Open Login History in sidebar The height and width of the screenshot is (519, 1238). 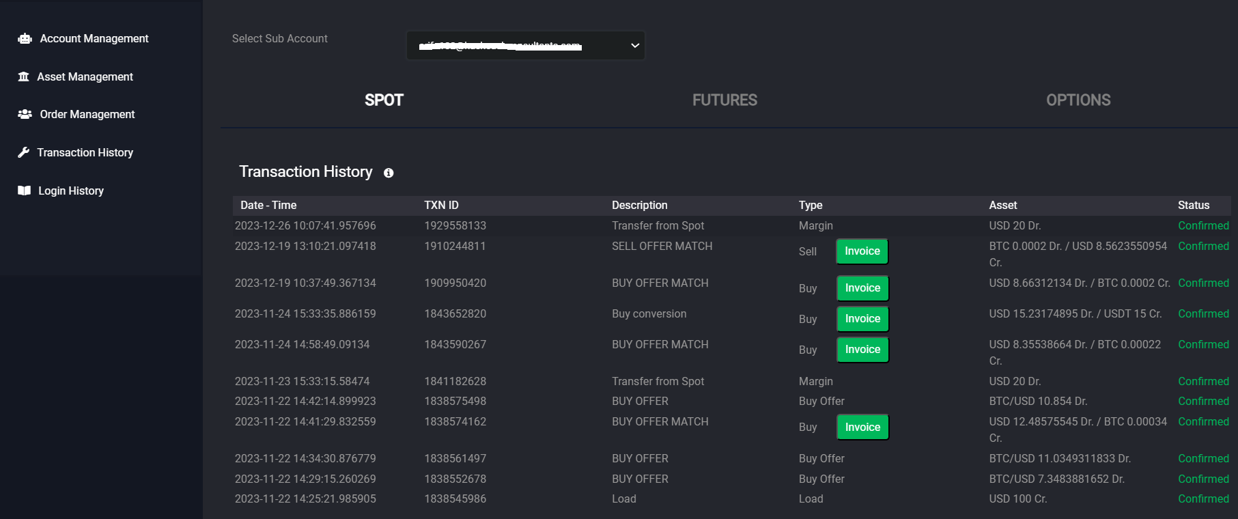71,191
